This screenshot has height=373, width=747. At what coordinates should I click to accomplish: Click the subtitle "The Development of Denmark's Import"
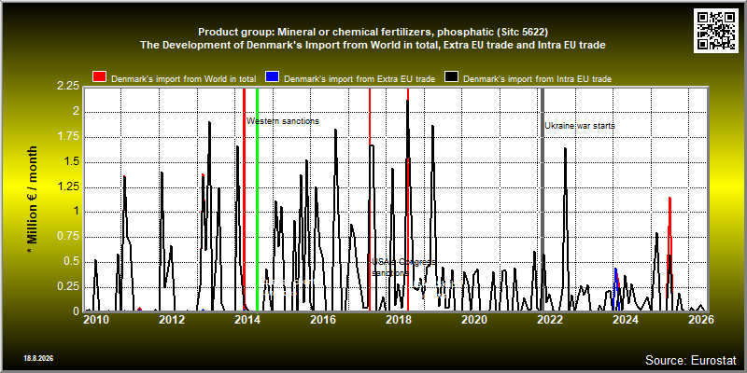tap(373, 45)
